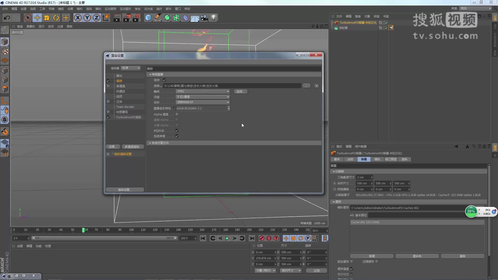498x280 pixels.
Task: Toggle the coordinate system icon
Action: 106,18
